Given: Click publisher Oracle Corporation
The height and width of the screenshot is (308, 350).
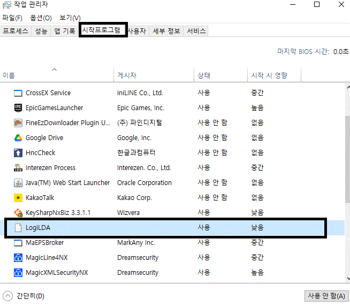Looking at the screenshot, I should tap(144, 183).
